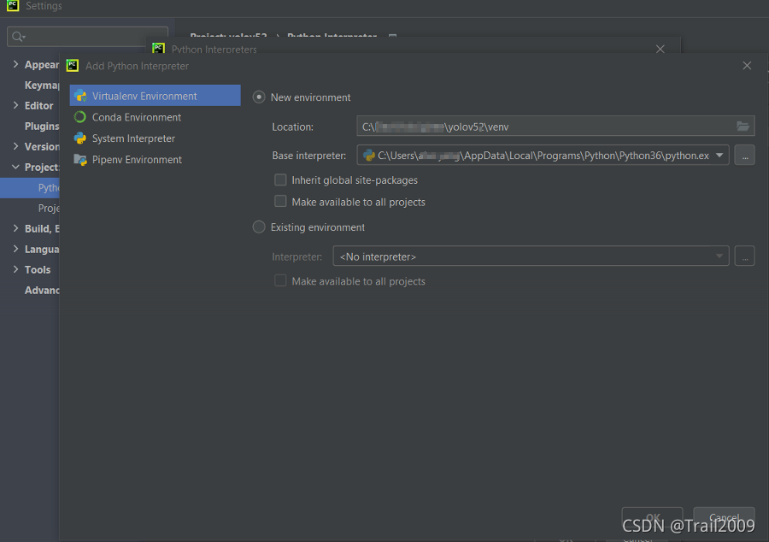
Task: Click the Virtualenv Python icon
Action: [80, 96]
